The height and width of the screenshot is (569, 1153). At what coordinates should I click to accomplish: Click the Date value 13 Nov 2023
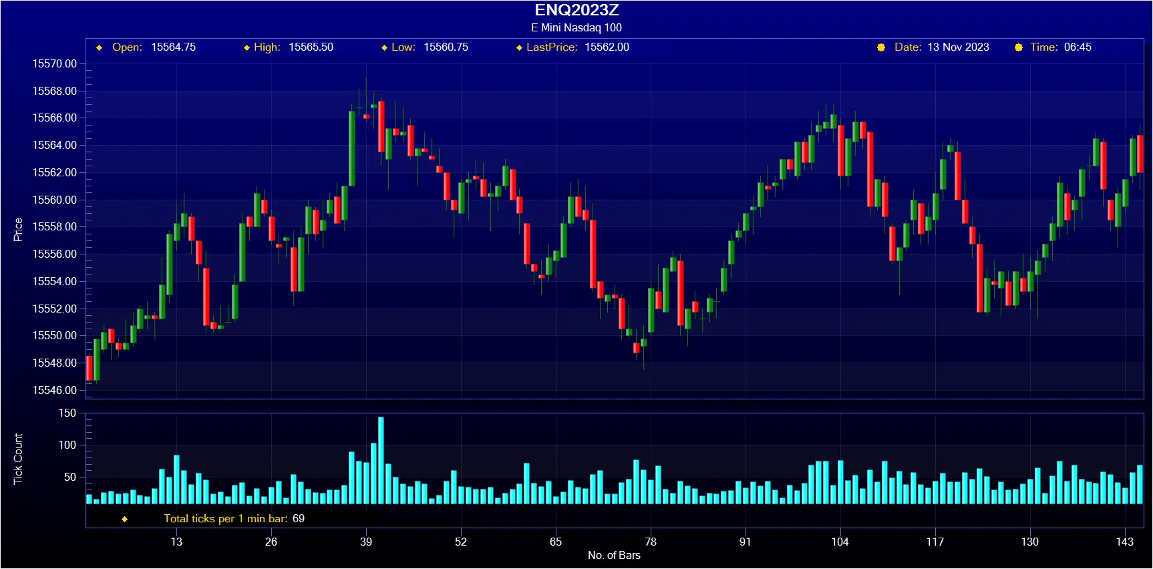(959, 47)
